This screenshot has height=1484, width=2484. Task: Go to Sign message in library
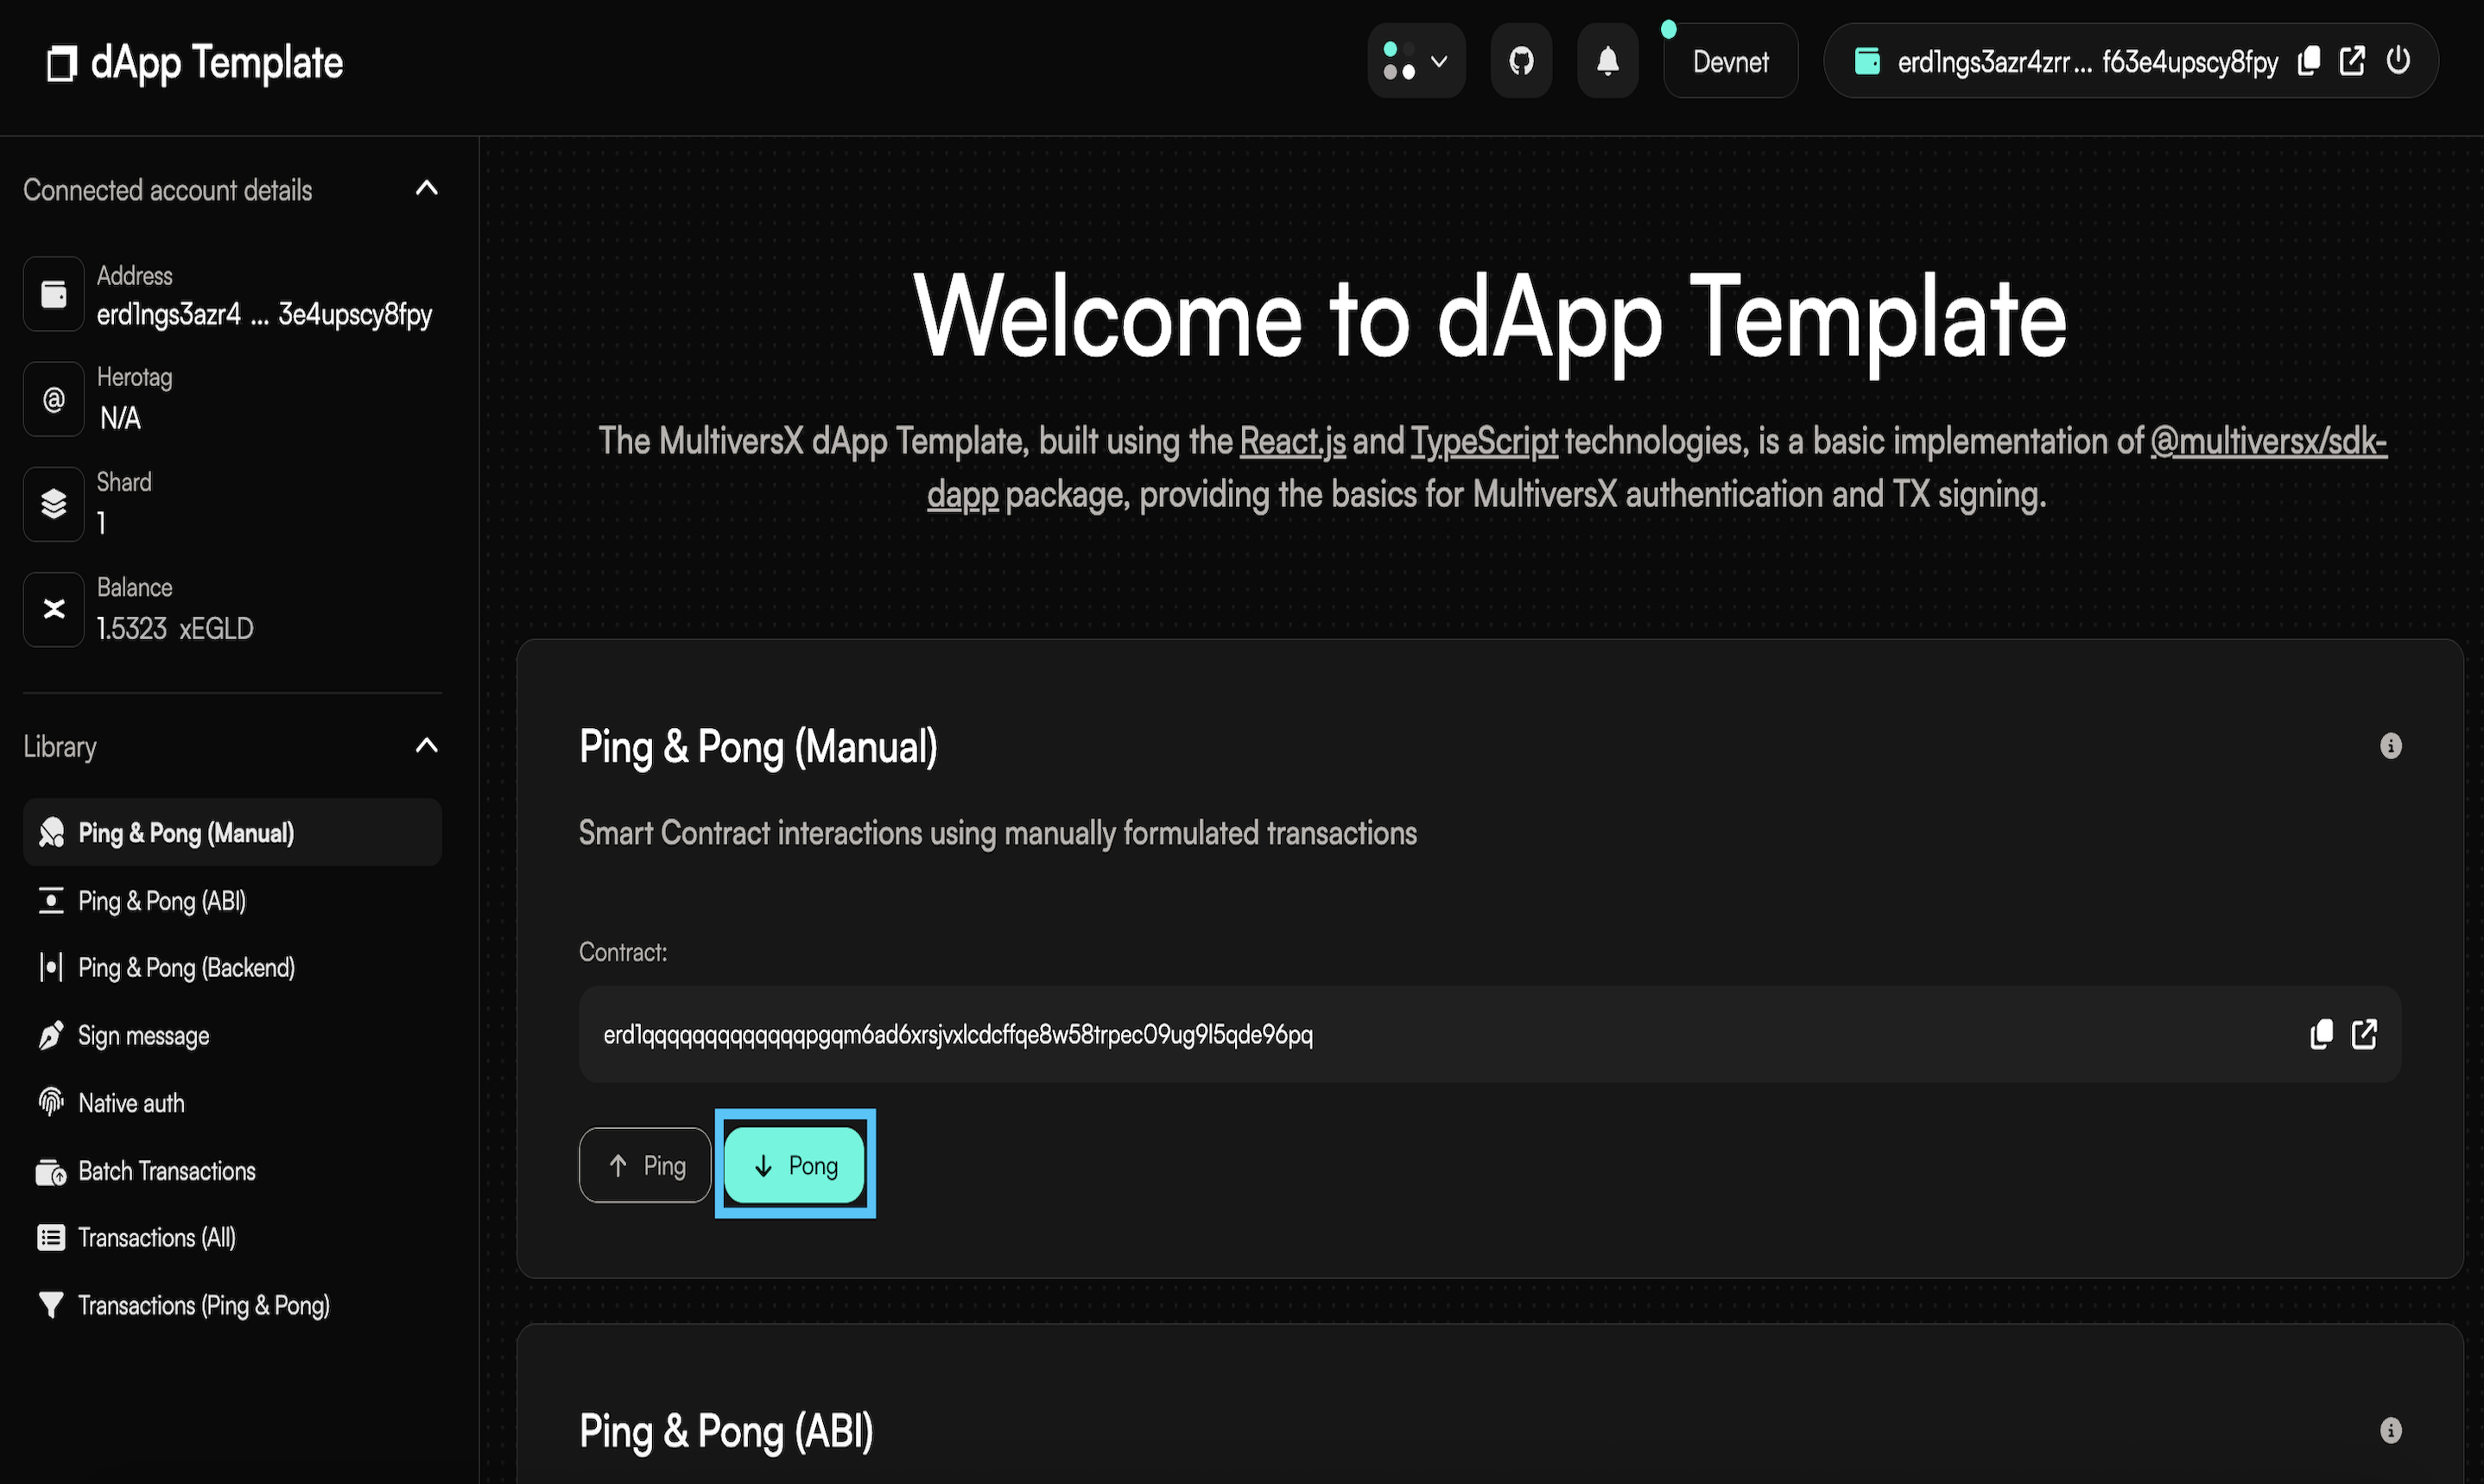pyautogui.click(x=143, y=1036)
